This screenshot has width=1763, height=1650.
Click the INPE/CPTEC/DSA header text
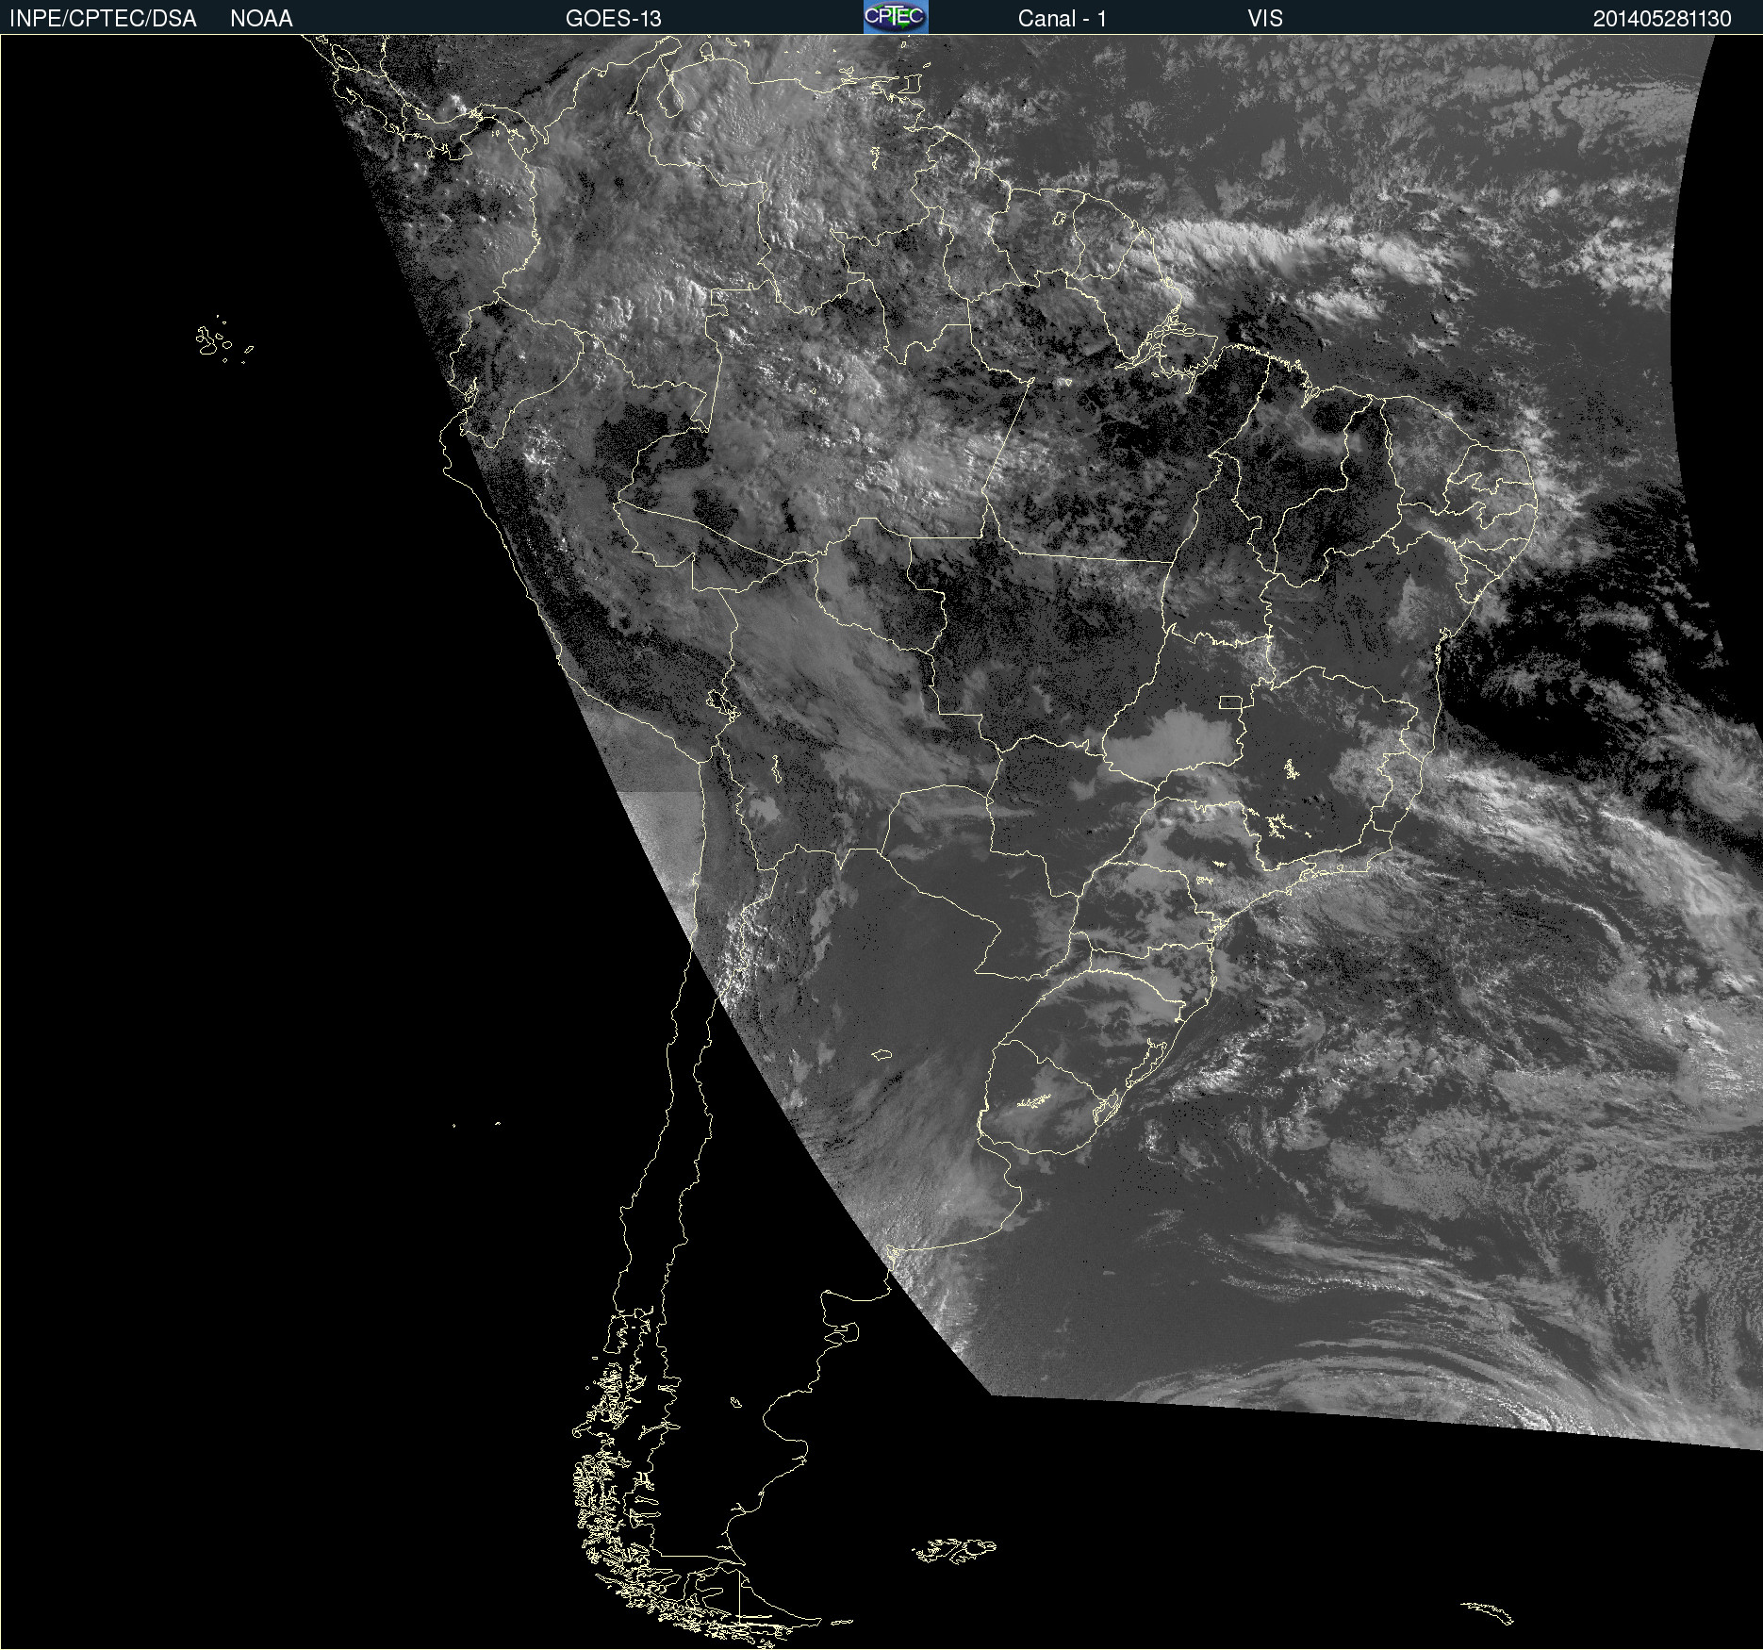[x=103, y=19]
